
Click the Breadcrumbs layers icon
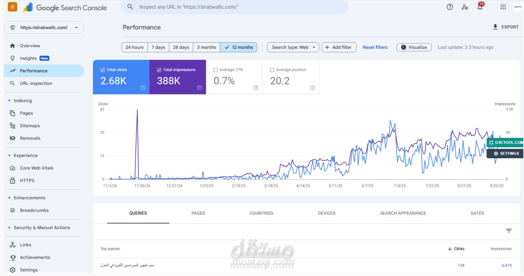click(12, 210)
